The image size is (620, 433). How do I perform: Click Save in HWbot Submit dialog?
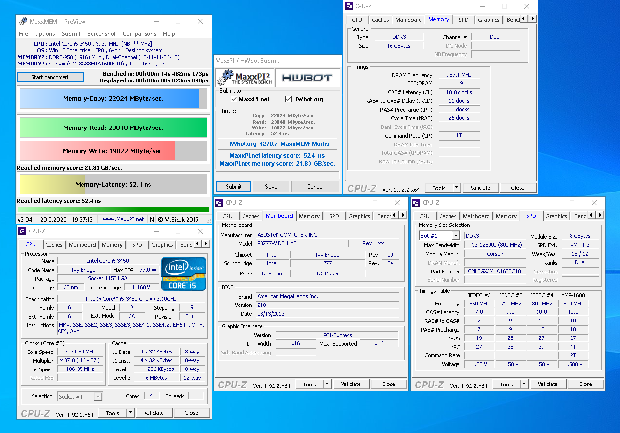(271, 187)
